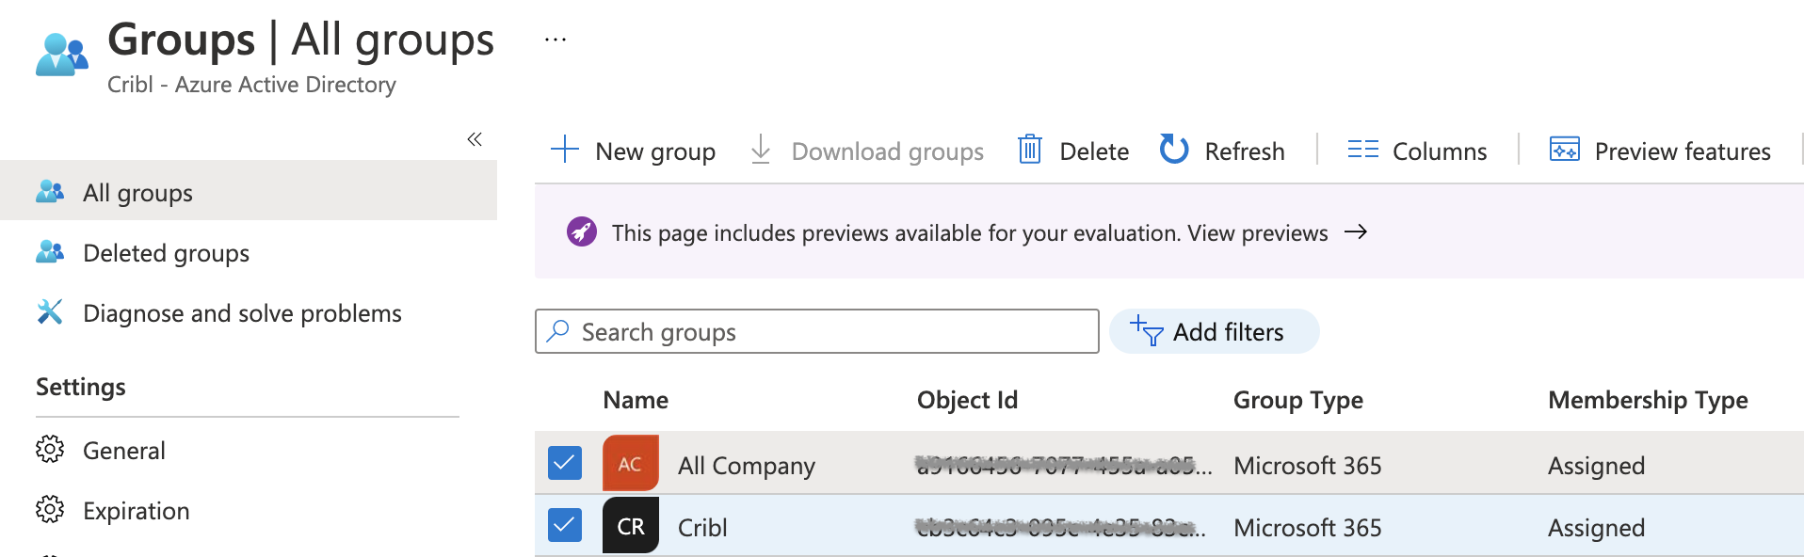Sort by Group Type column header

(x=1297, y=400)
